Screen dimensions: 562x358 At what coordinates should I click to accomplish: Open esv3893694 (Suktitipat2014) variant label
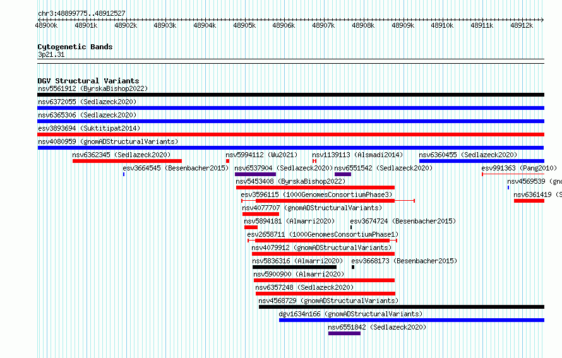[89, 128]
